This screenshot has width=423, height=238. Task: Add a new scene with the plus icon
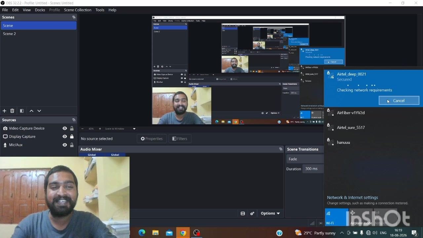[x=4, y=111]
